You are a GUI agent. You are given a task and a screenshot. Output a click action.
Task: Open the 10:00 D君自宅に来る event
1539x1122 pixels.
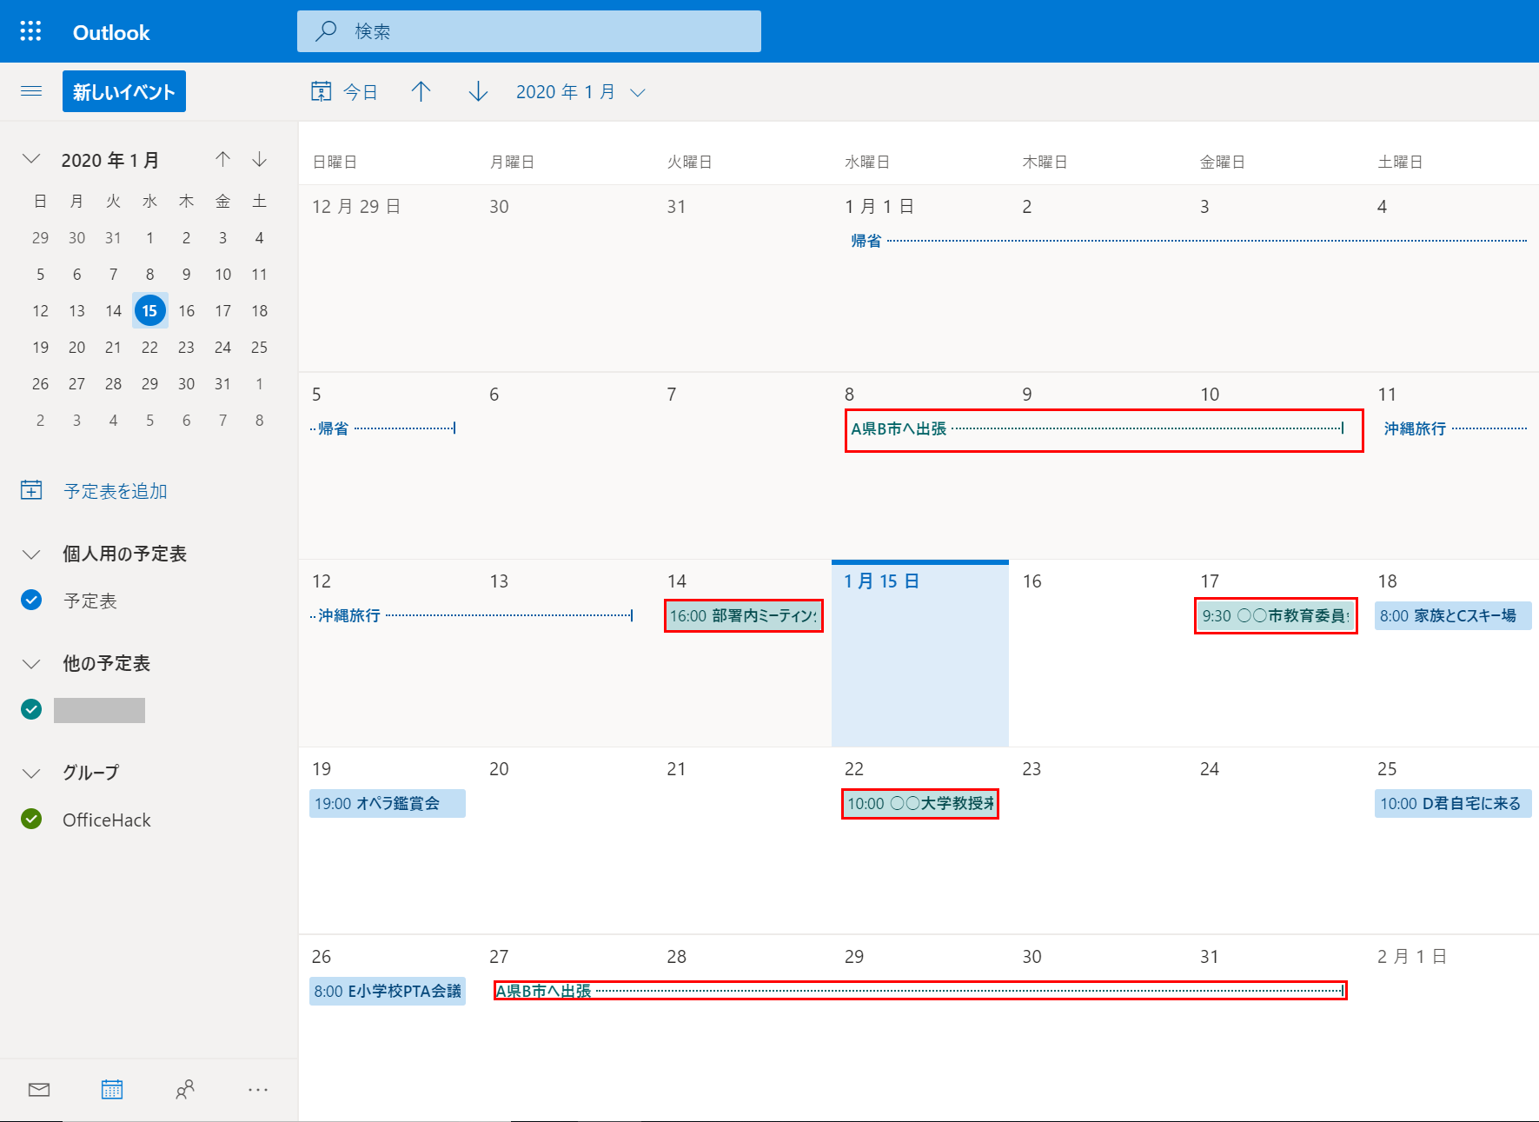coord(1453,803)
